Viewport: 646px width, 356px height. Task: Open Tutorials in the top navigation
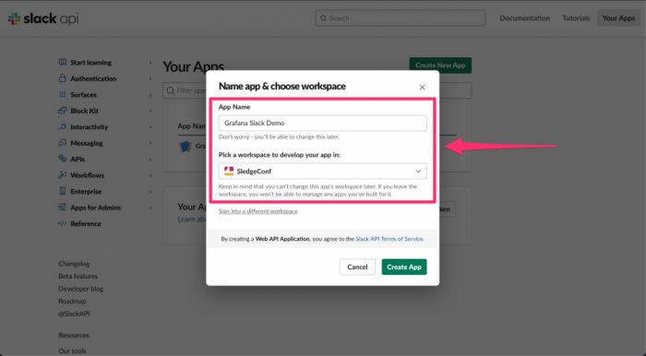(576, 18)
